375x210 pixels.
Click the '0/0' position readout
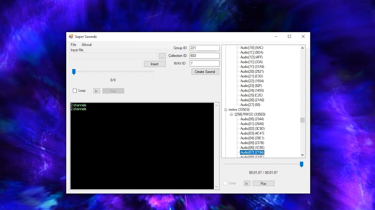tap(113, 80)
